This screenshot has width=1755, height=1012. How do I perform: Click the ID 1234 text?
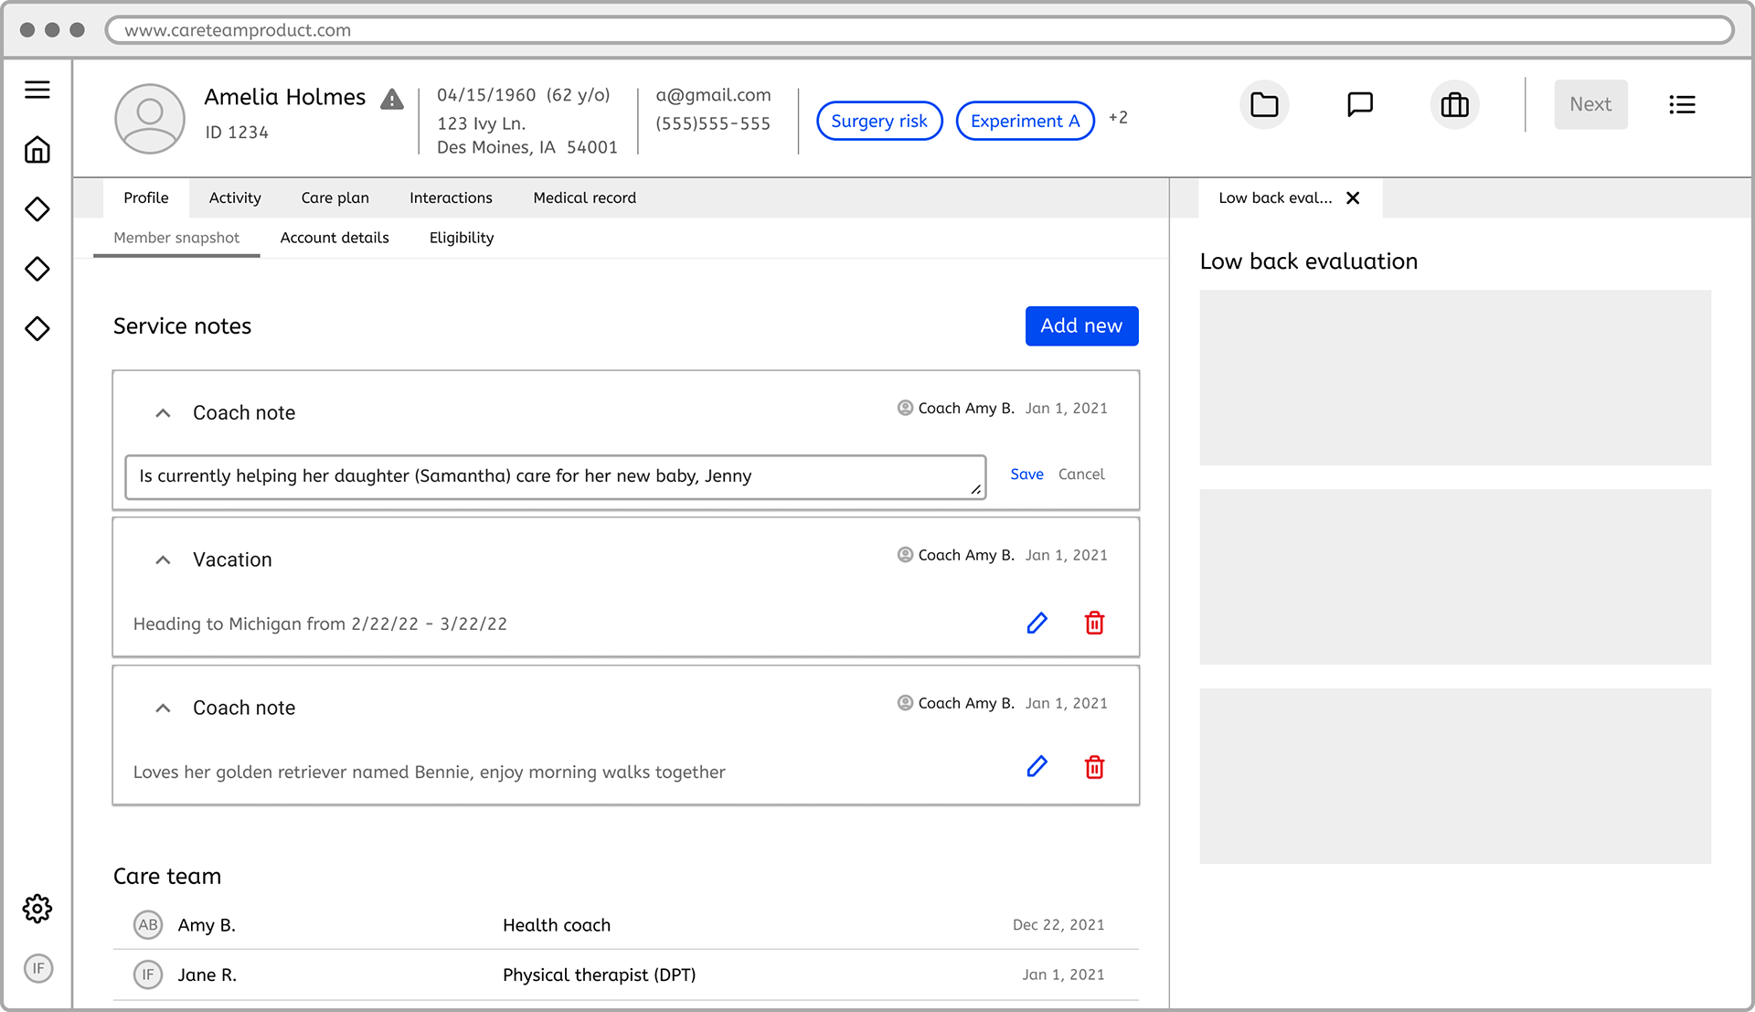coord(237,133)
